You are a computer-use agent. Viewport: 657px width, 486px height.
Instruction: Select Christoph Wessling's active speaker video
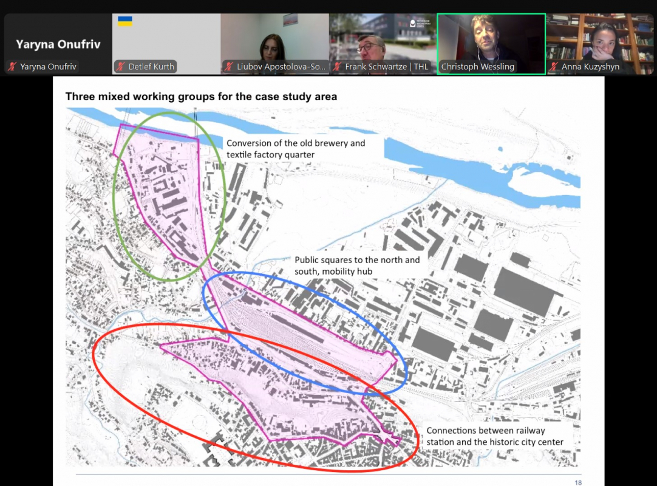pyautogui.click(x=491, y=39)
